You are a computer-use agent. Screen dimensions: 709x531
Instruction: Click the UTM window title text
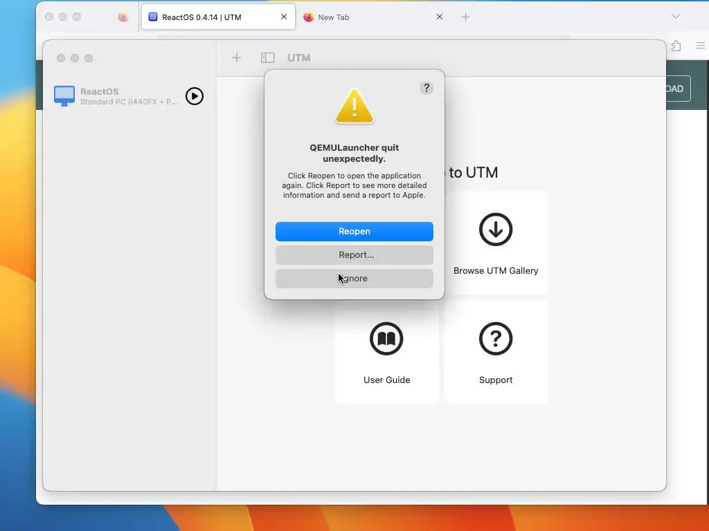click(299, 58)
